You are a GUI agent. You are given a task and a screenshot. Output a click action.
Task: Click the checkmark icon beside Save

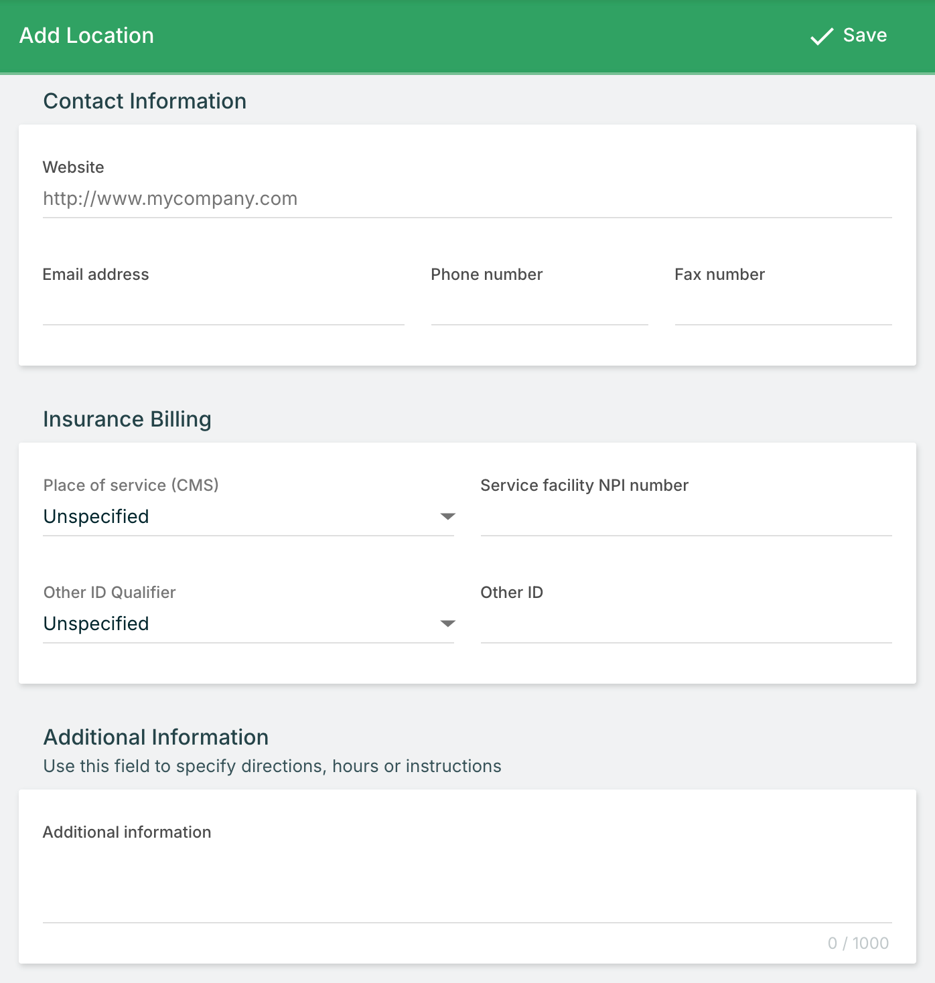pyautogui.click(x=821, y=36)
